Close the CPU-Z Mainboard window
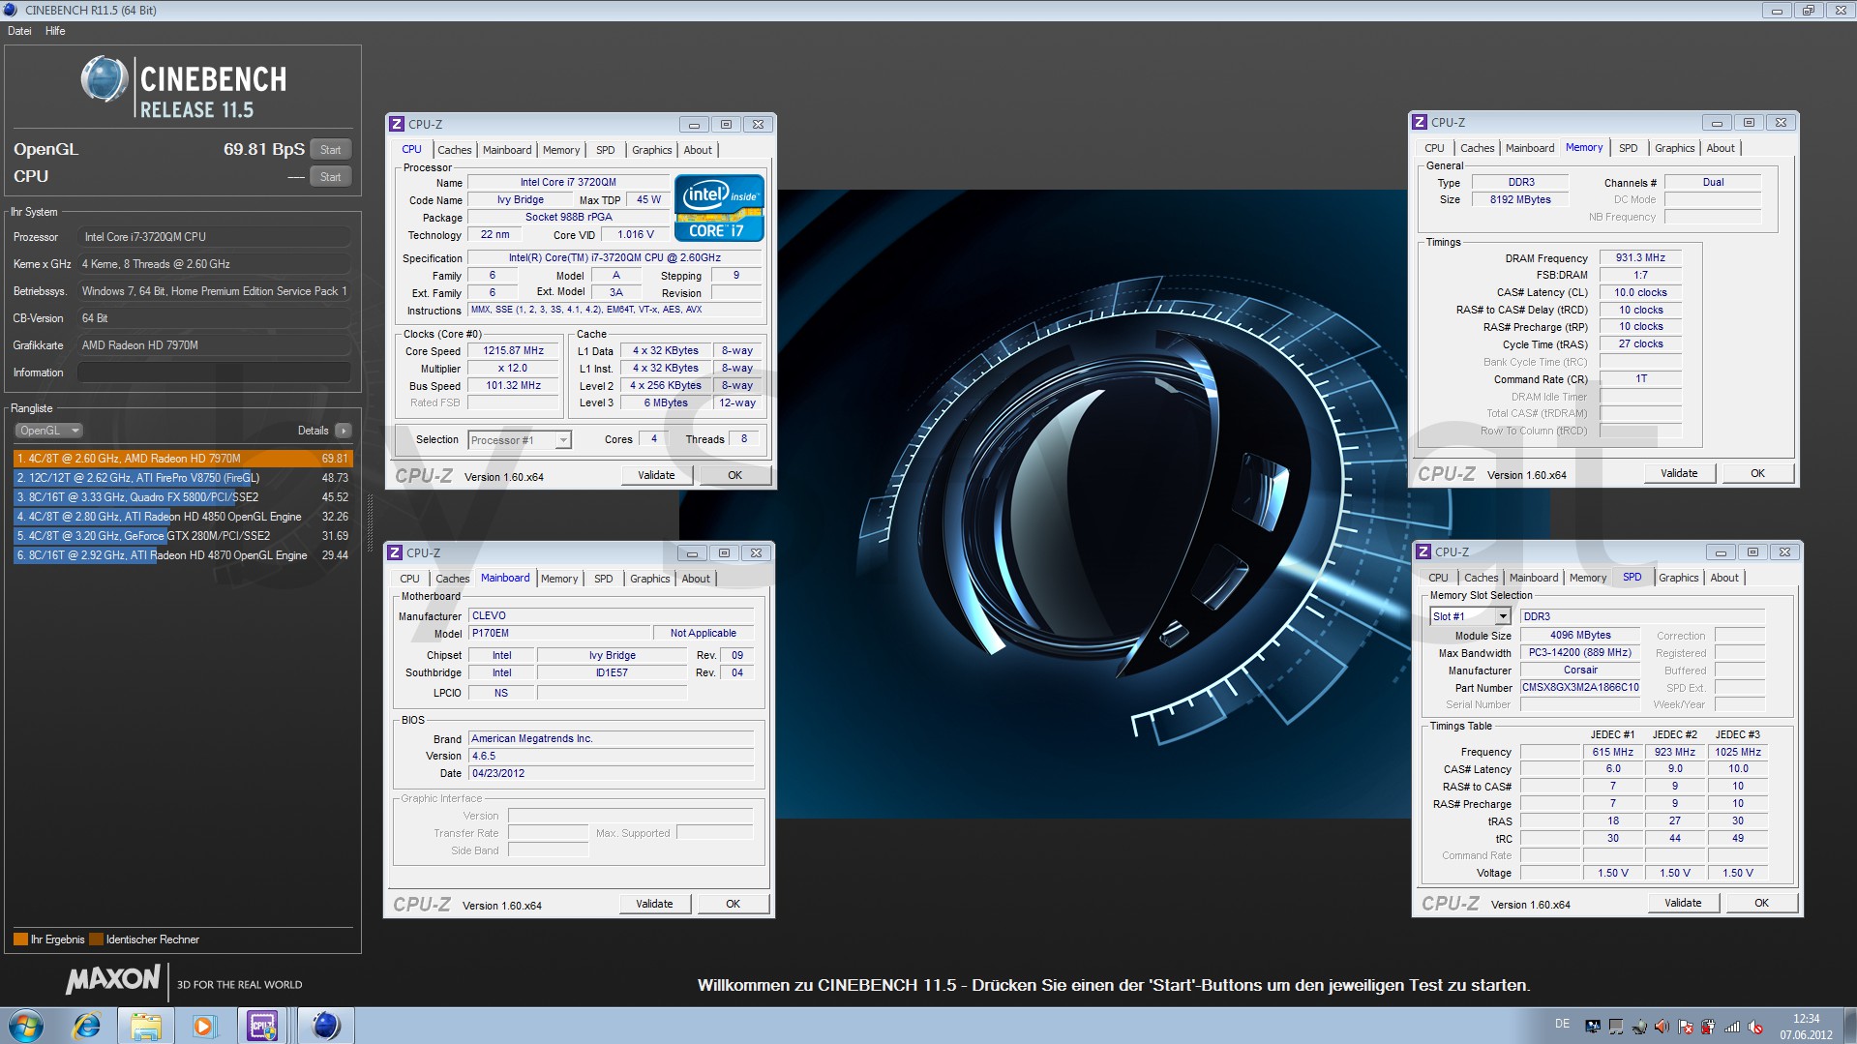The image size is (1857, 1044). (757, 553)
